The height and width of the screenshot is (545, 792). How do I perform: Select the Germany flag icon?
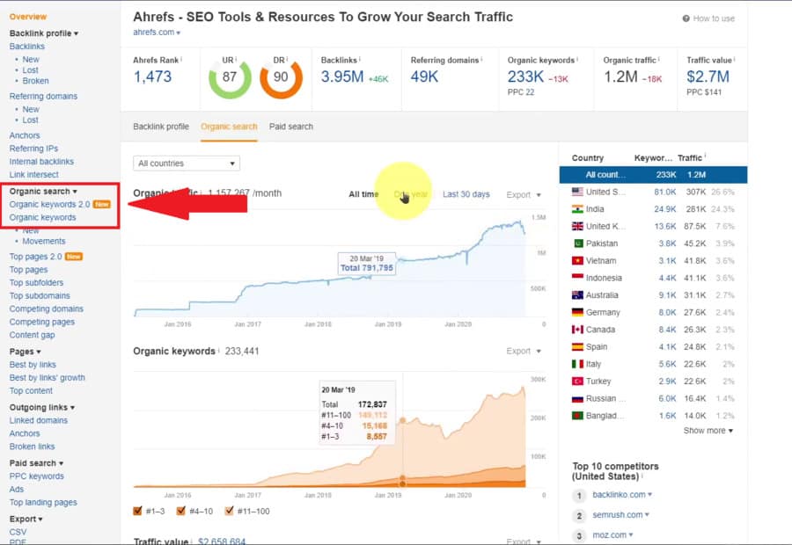point(577,312)
